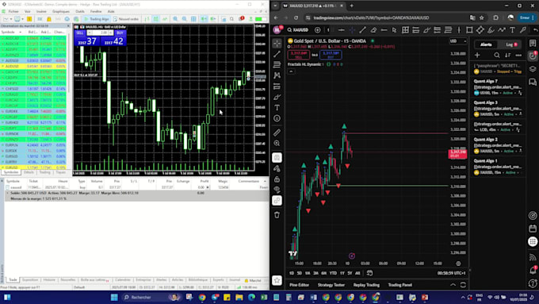Image resolution: width=539 pixels, height=304 pixels.
Task: Click the open xauusd buy position row
Action: pos(136,187)
